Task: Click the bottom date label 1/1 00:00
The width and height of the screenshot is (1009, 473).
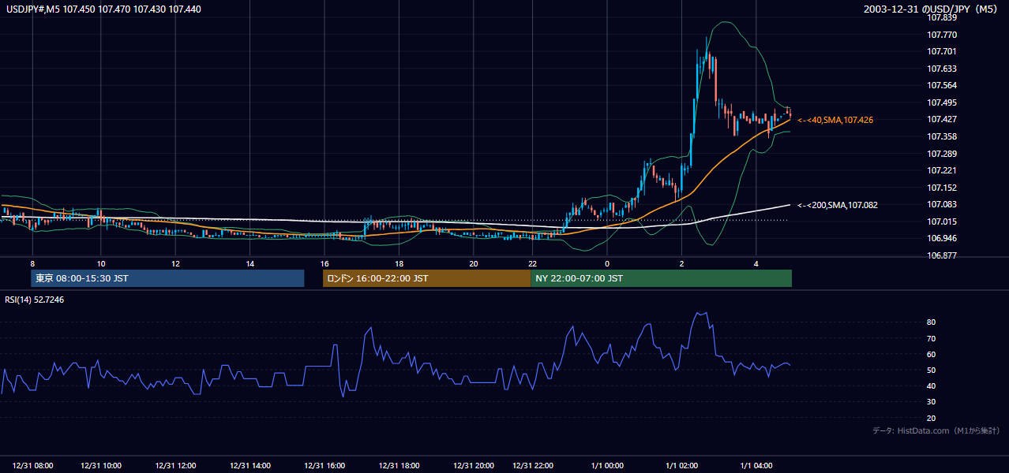Action: coord(607,466)
